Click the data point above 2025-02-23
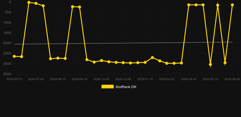This screenshot has width=241, height=117. pyautogui.click(x=167, y=63)
